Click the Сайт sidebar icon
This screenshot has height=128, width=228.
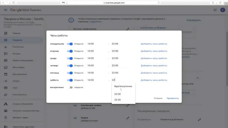click(x=6, y=88)
